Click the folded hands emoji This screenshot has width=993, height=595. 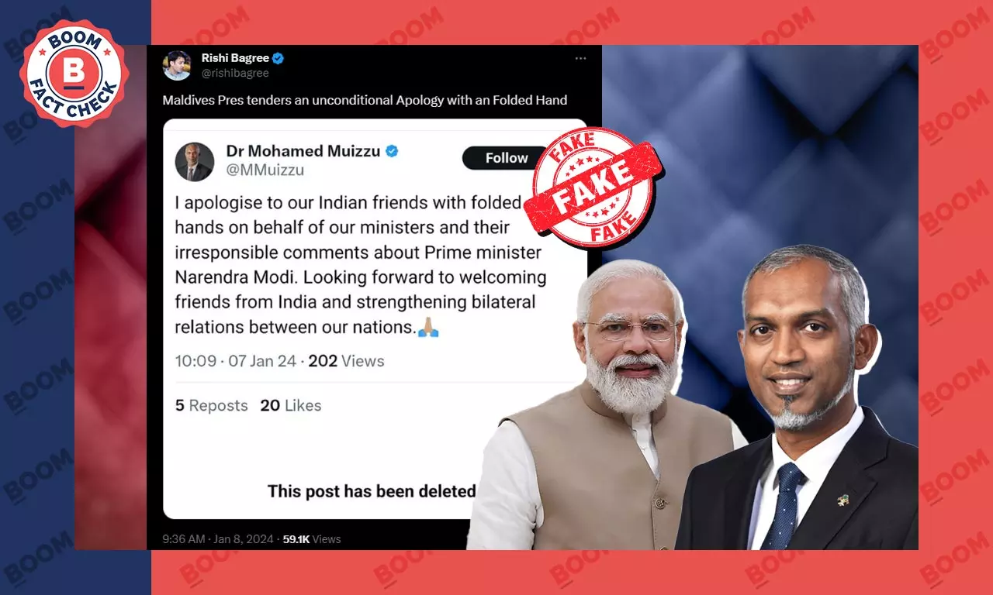pos(428,327)
